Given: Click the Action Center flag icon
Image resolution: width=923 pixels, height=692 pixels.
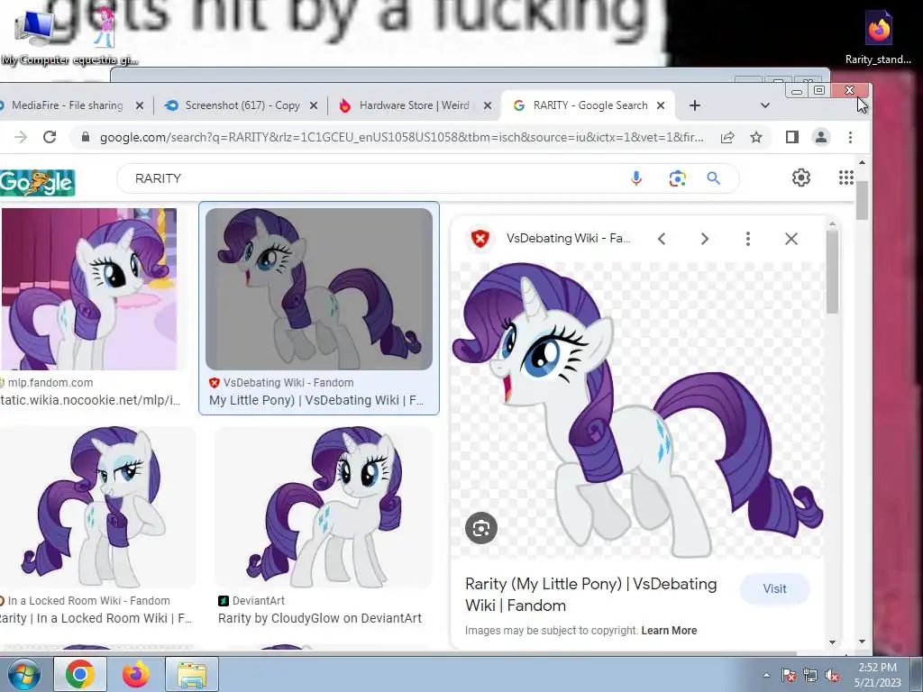Looking at the screenshot, I should (788, 676).
